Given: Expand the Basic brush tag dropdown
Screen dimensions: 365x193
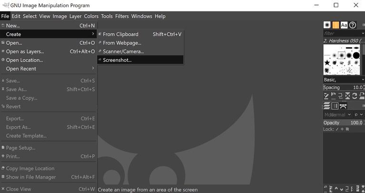Looking at the screenshot, I should (x=362, y=80).
